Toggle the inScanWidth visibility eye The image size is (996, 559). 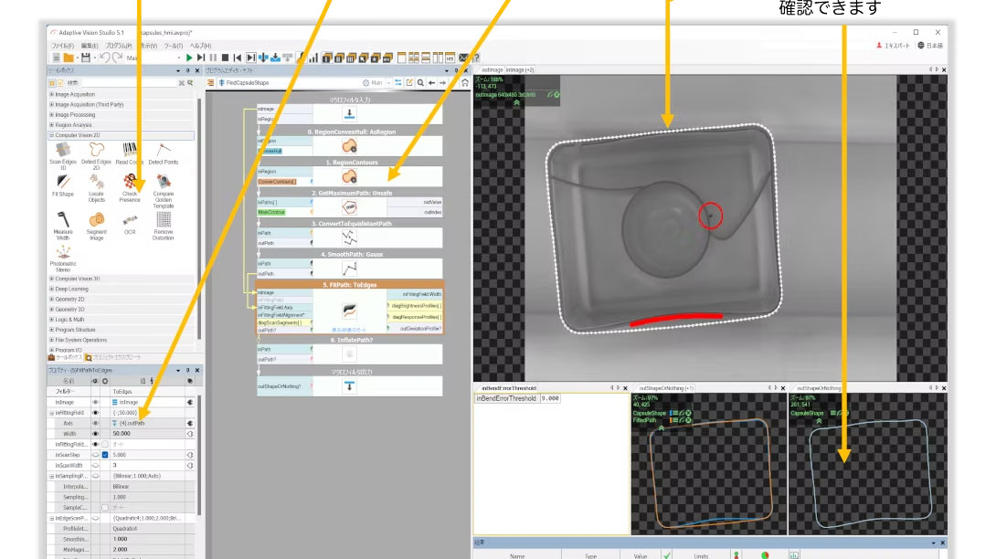[x=95, y=465]
